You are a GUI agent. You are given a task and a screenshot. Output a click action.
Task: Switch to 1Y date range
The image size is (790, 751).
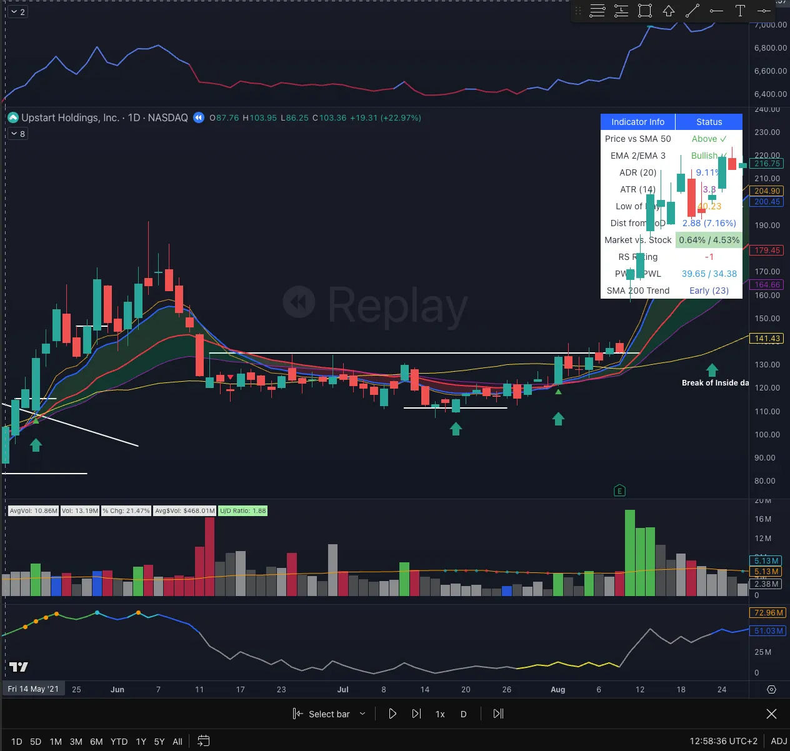coord(141,742)
